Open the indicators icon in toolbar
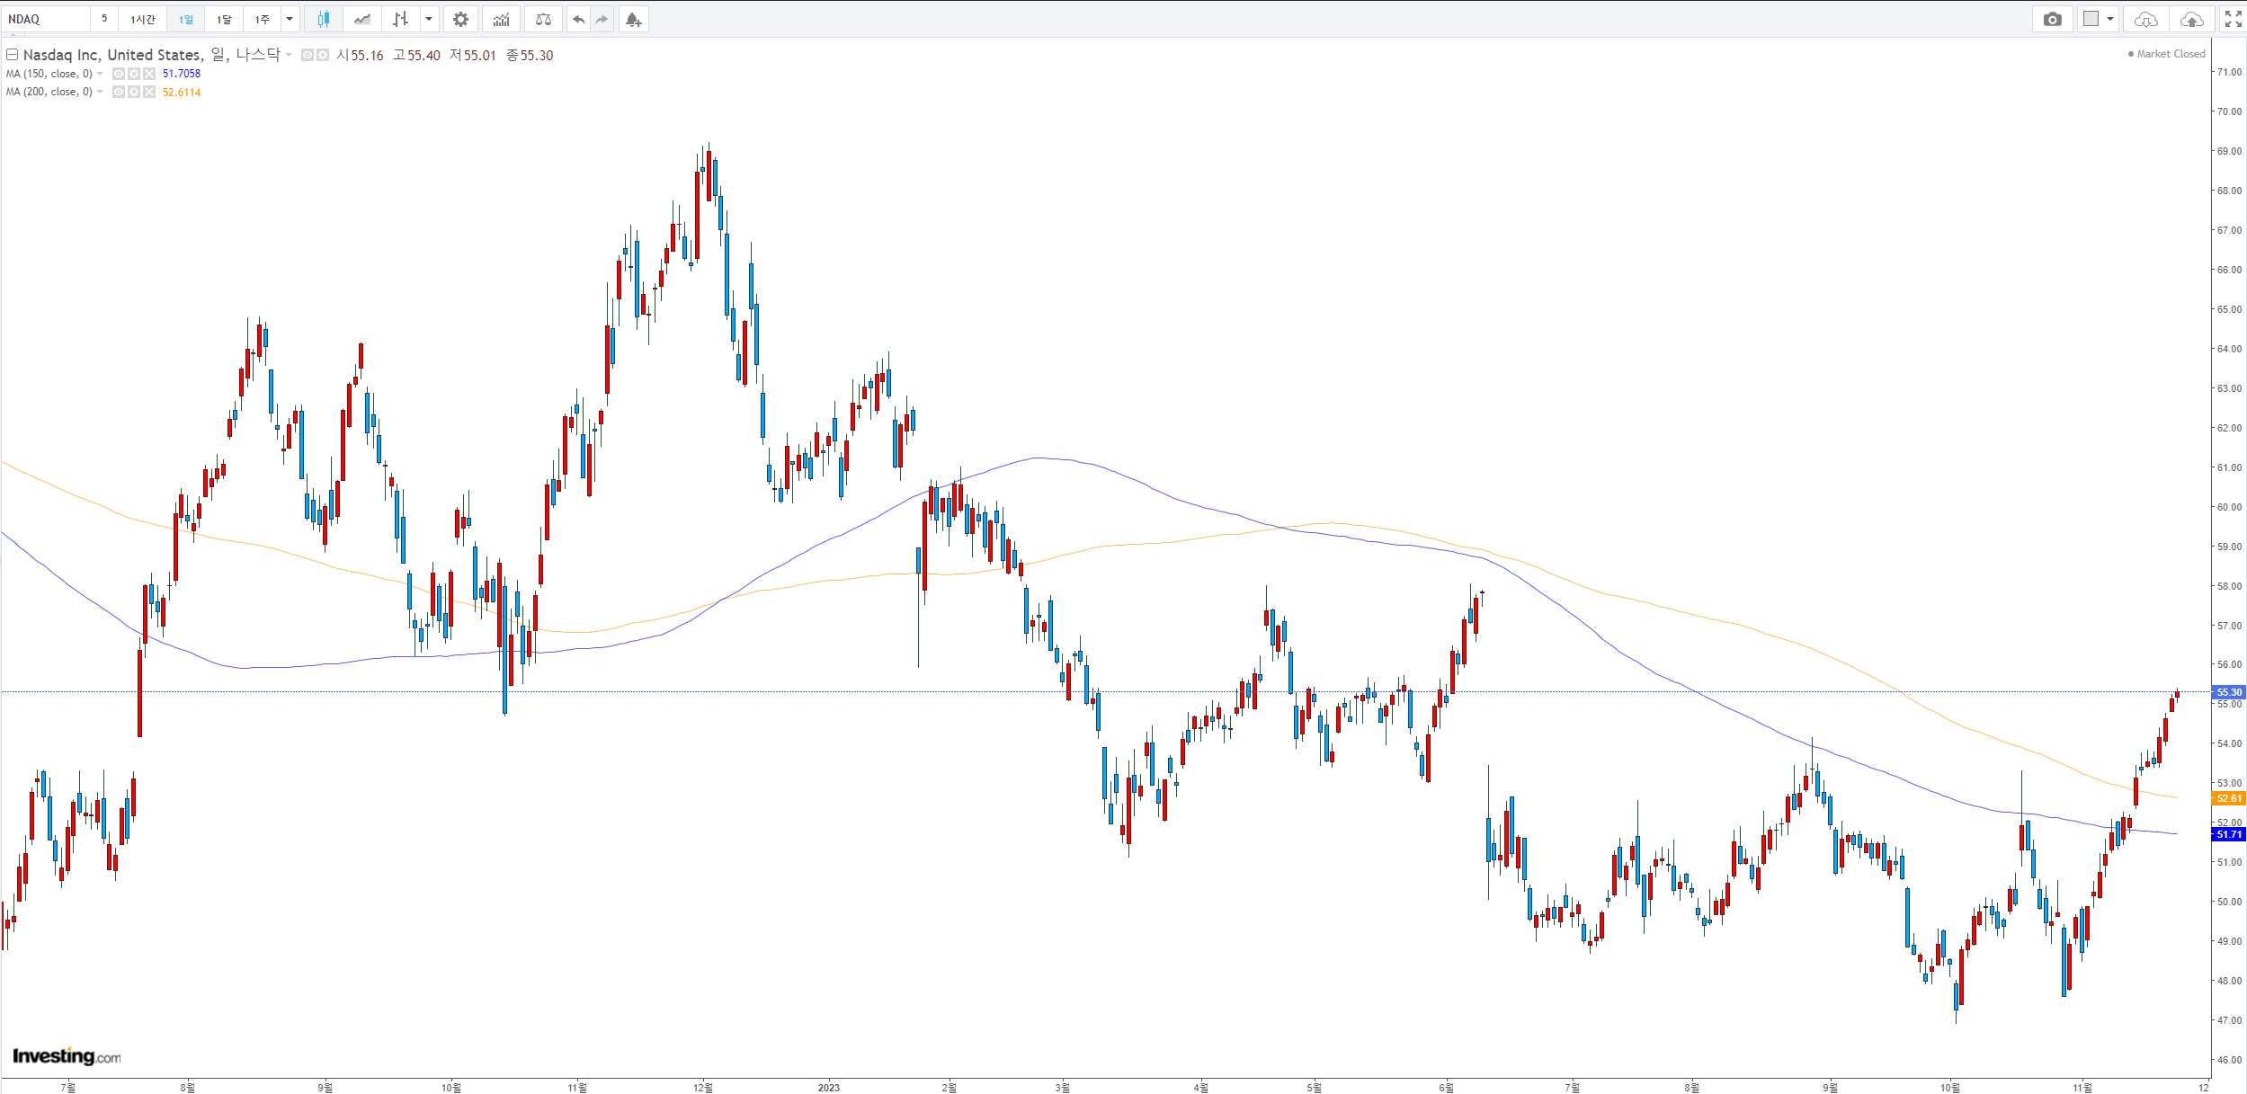 coord(502,19)
